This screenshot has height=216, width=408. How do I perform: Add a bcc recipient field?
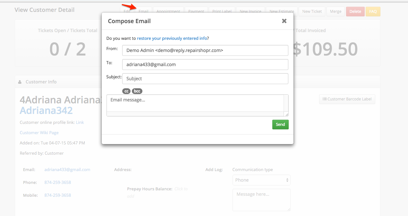coord(137,91)
